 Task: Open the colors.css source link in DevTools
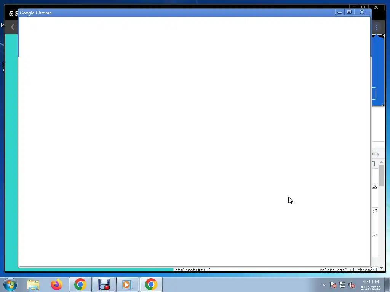coord(348,270)
